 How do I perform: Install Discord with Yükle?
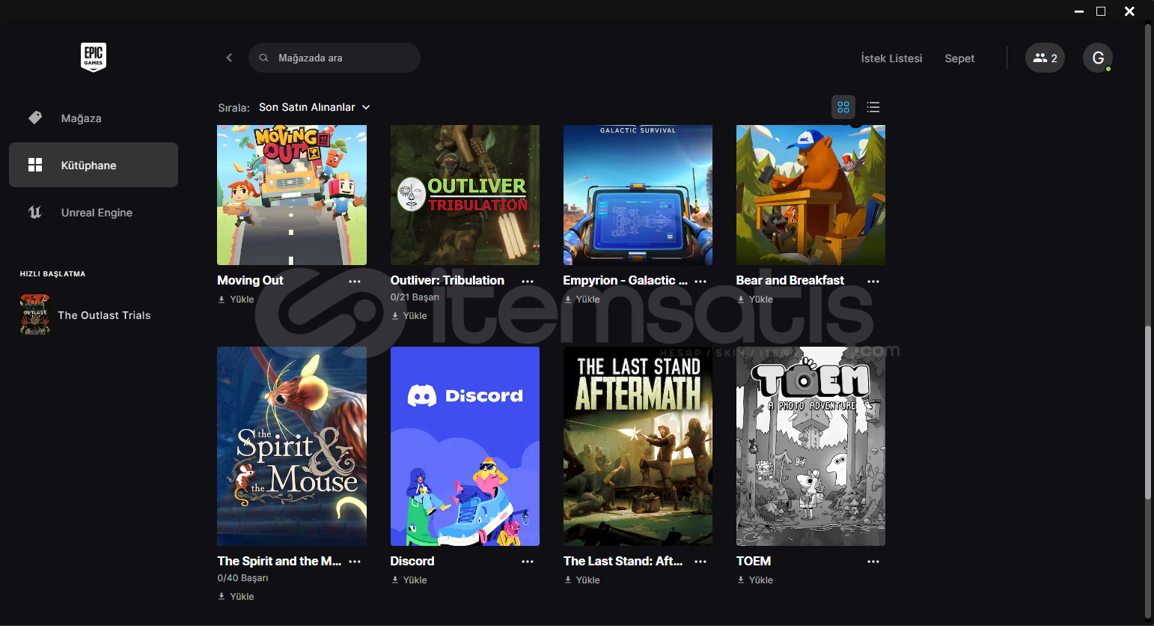pos(409,580)
